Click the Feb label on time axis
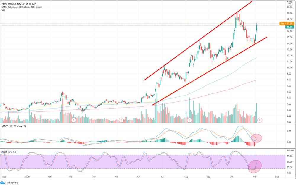Image resolution: width=296 pixels, height=186 pixels. click(x=50, y=177)
